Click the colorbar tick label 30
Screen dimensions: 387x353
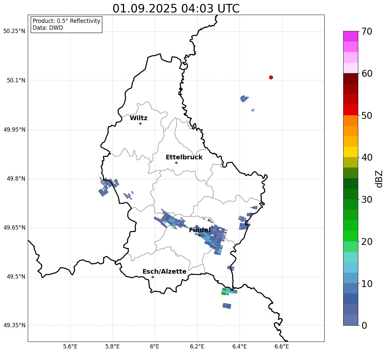(x=367, y=200)
